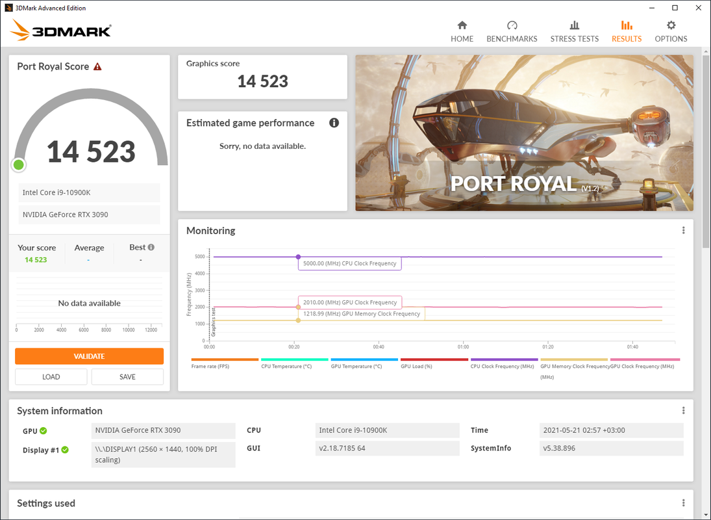Click the LOAD button

(51, 376)
